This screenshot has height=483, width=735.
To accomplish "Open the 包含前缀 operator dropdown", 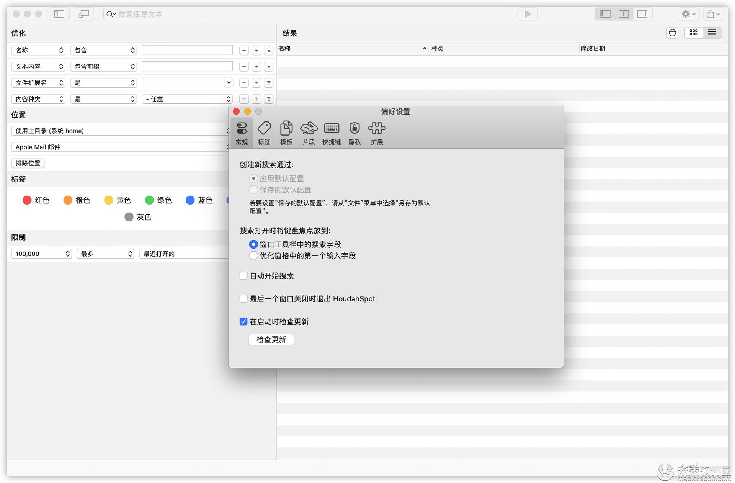I will tap(103, 67).
